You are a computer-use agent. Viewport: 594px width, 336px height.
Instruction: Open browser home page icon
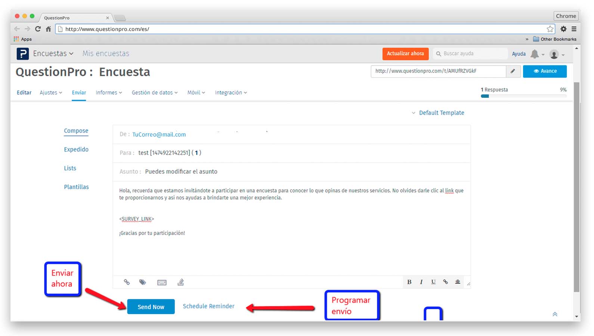[48, 29]
